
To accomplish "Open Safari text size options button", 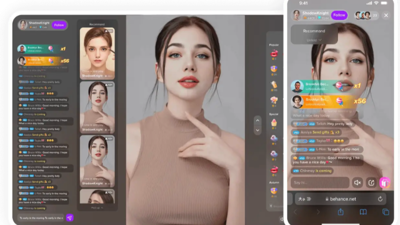I will [304, 199].
